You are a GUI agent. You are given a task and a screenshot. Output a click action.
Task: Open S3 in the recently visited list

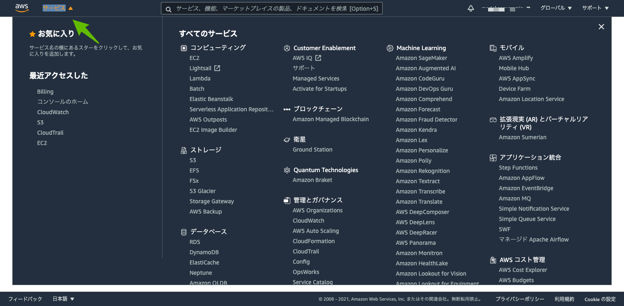click(x=40, y=122)
